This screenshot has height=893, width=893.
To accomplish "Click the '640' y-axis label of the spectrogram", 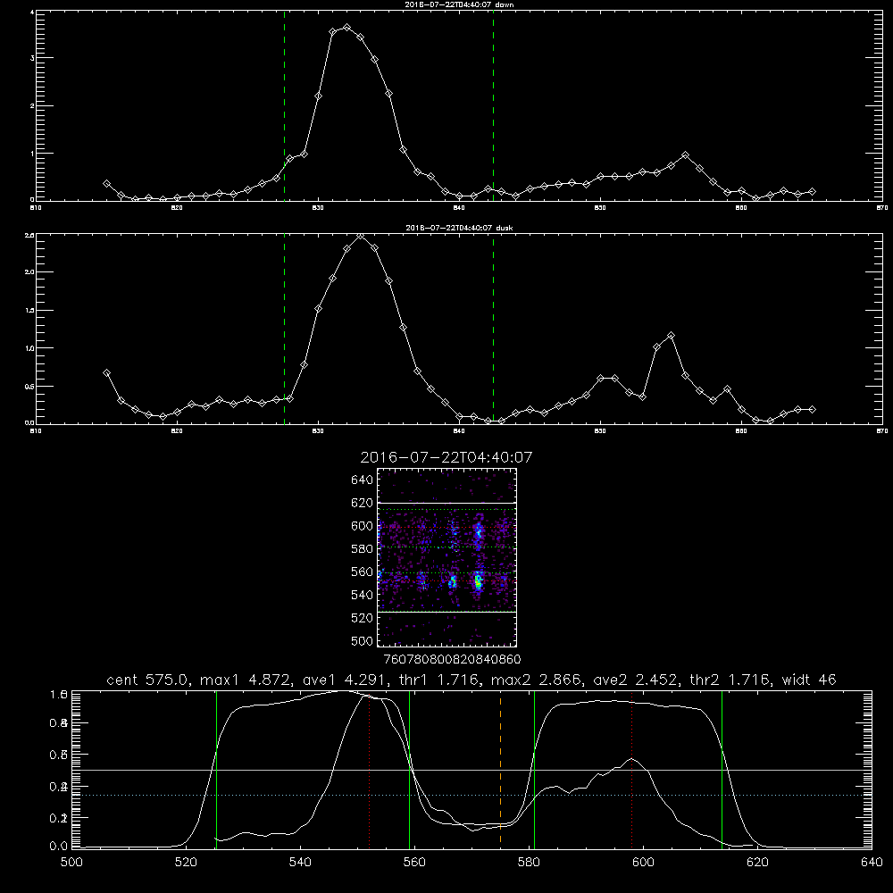I will pyautogui.click(x=363, y=480).
